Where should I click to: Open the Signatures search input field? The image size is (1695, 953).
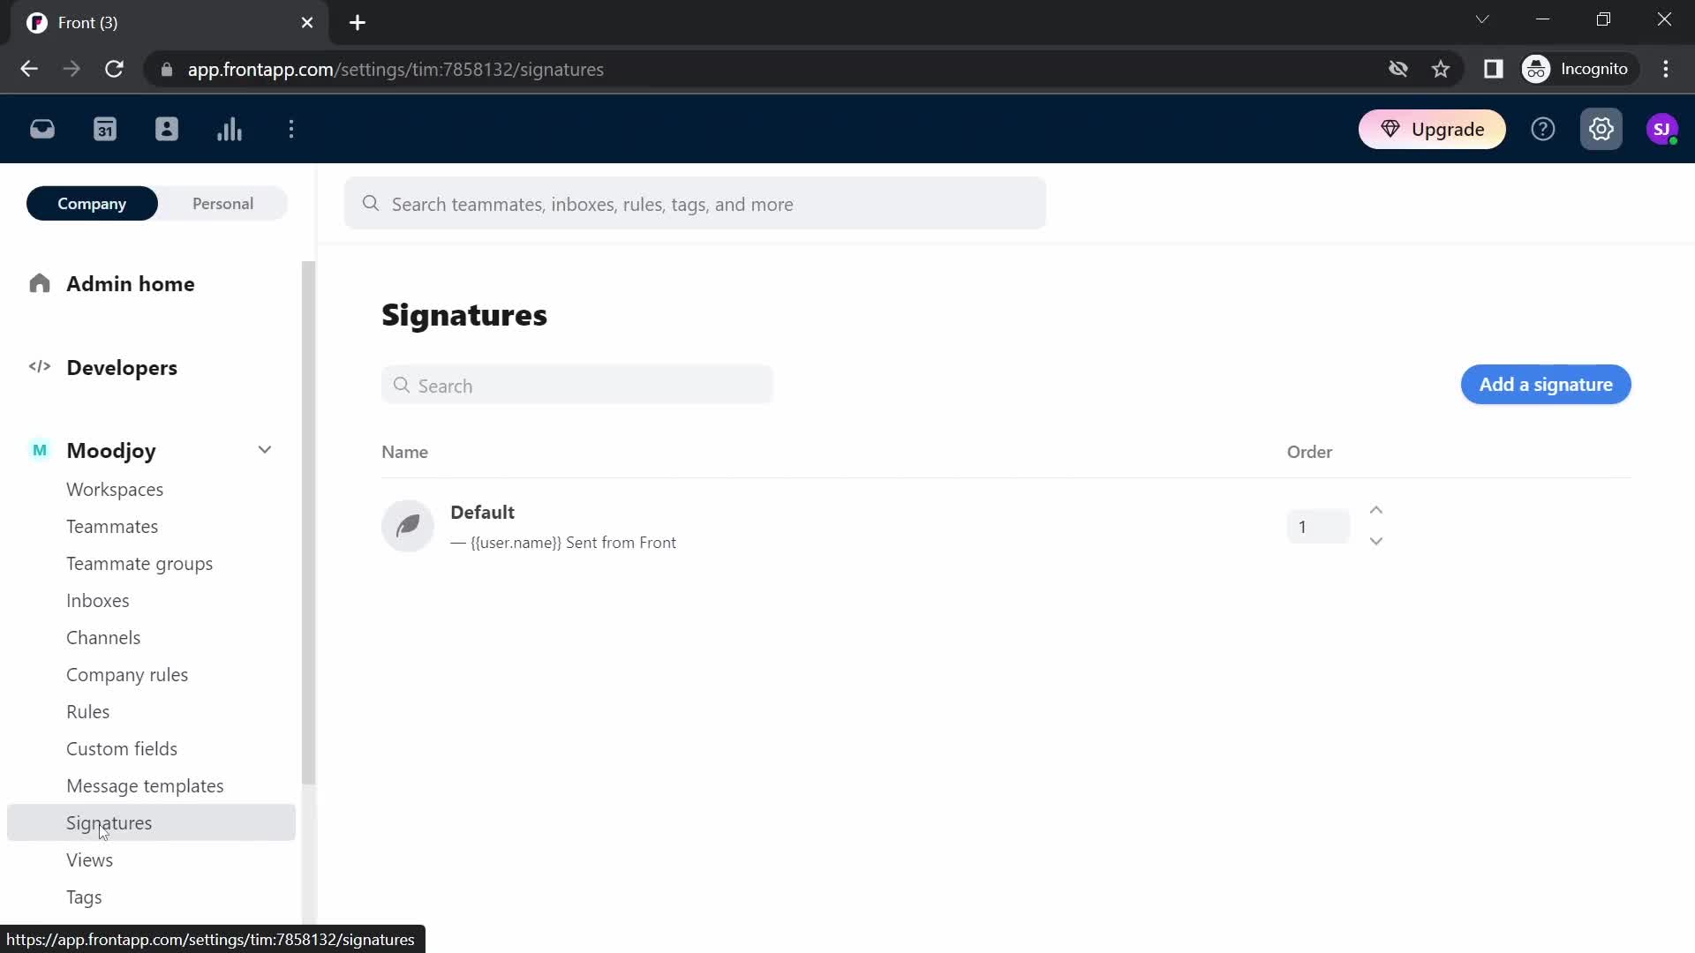click(578, 385)
